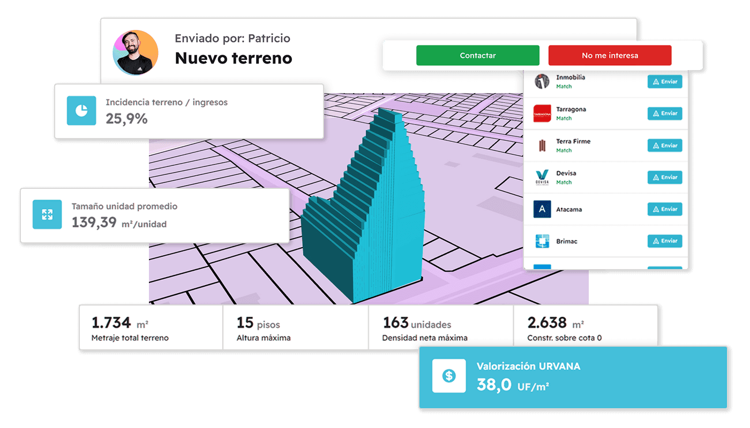
Task: Click the Enviado por: Patricio text
Action: tap(232, 39)
